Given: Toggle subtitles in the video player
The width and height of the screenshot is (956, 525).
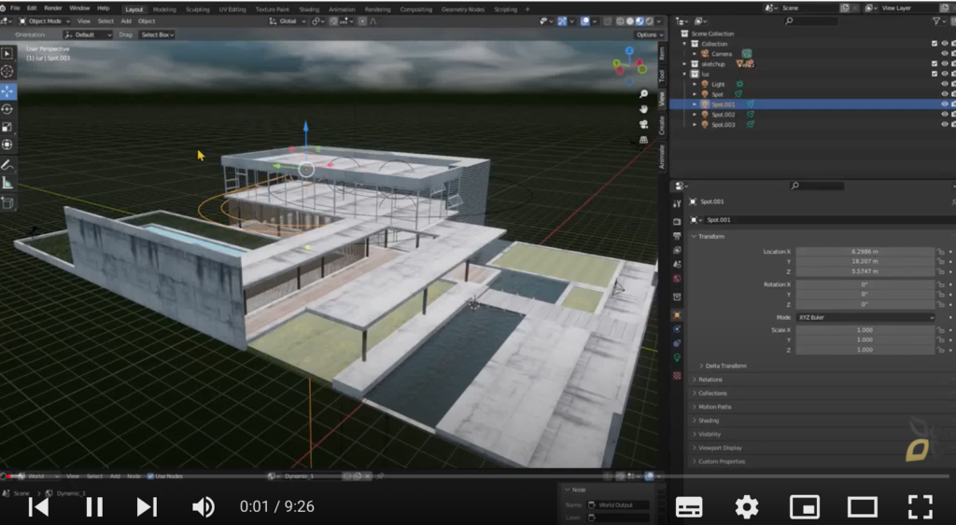Looking at the screenshot, I should 689,506.
